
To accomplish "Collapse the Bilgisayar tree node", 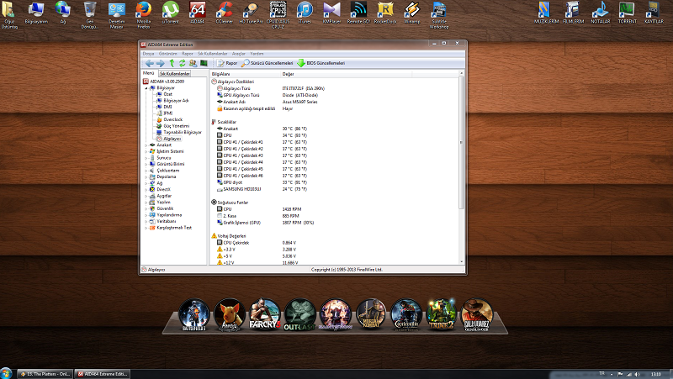I will click(145, 87).
